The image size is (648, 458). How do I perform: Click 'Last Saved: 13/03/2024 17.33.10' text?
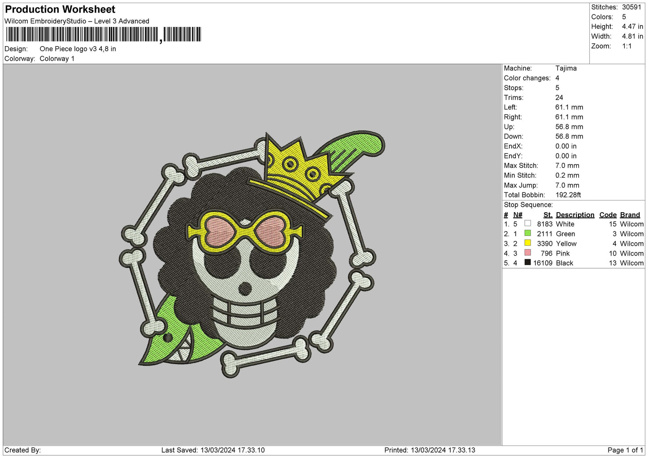pyautogui.click(x=213, y=450)
